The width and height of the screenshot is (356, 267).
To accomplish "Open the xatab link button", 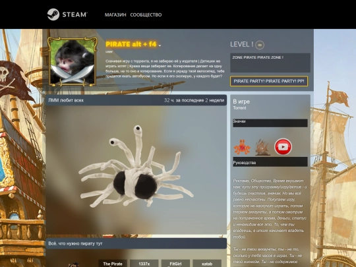I will tap(207, 263).
